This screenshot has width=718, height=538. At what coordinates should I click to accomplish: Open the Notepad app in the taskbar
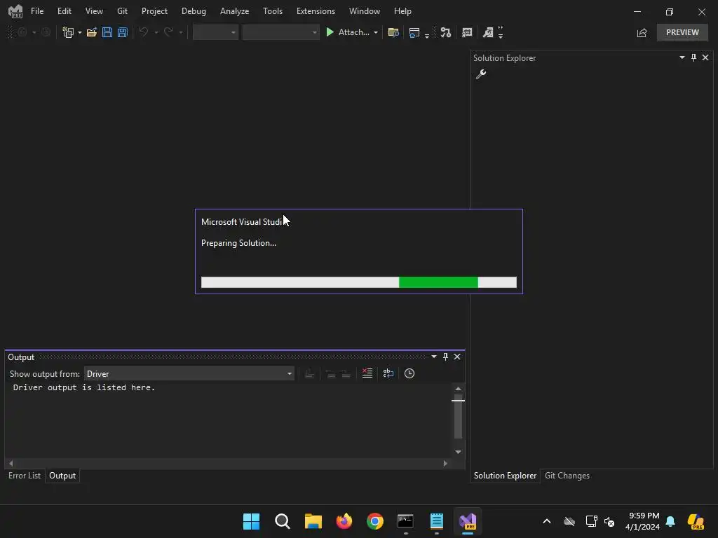(437, 521)
